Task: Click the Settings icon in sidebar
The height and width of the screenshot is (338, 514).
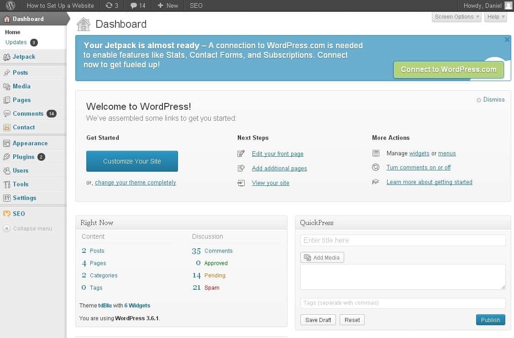Action: tap(6, 198)
